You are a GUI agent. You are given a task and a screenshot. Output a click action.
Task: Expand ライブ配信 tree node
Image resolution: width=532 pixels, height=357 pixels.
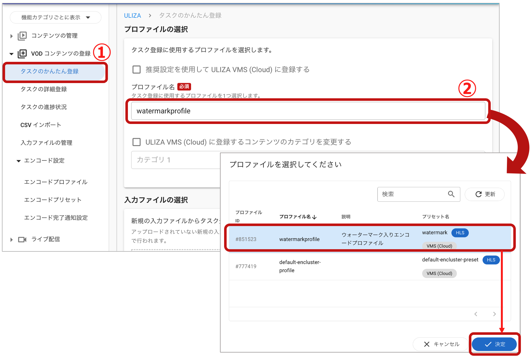11,240
